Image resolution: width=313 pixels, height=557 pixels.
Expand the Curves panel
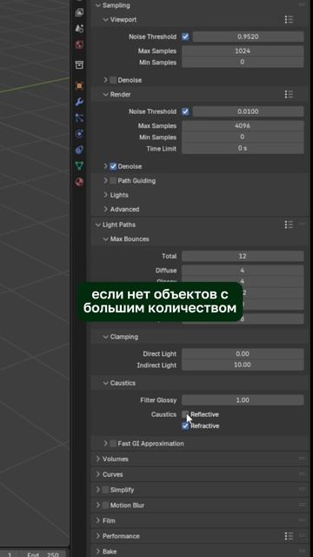98,474
